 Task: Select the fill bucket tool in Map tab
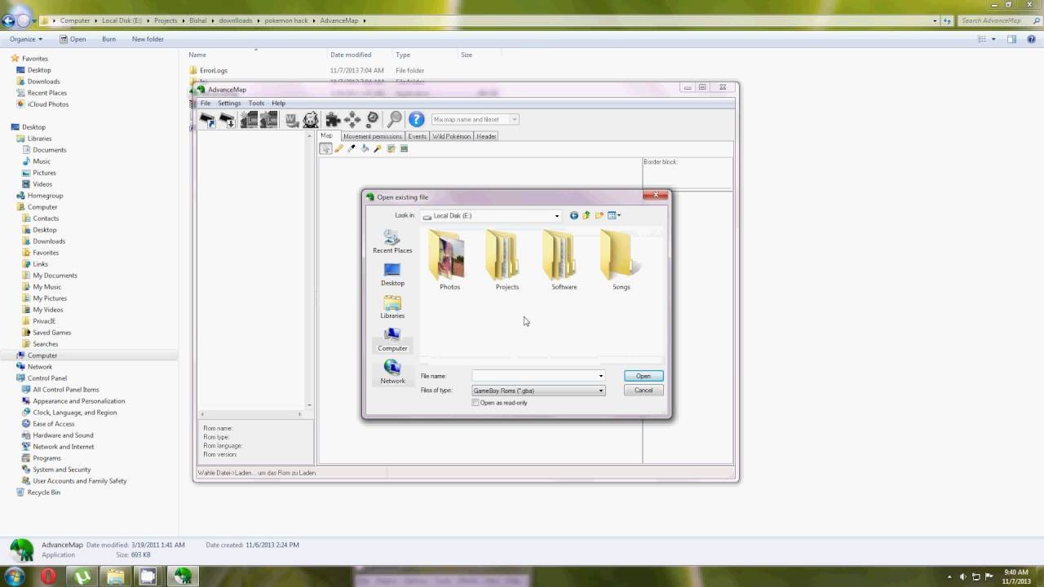pos(365,148)
